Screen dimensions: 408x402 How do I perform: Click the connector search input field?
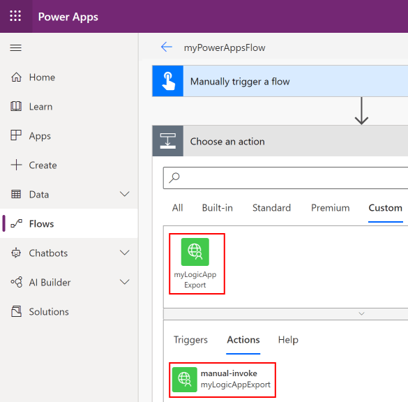(x=285, y=178)
